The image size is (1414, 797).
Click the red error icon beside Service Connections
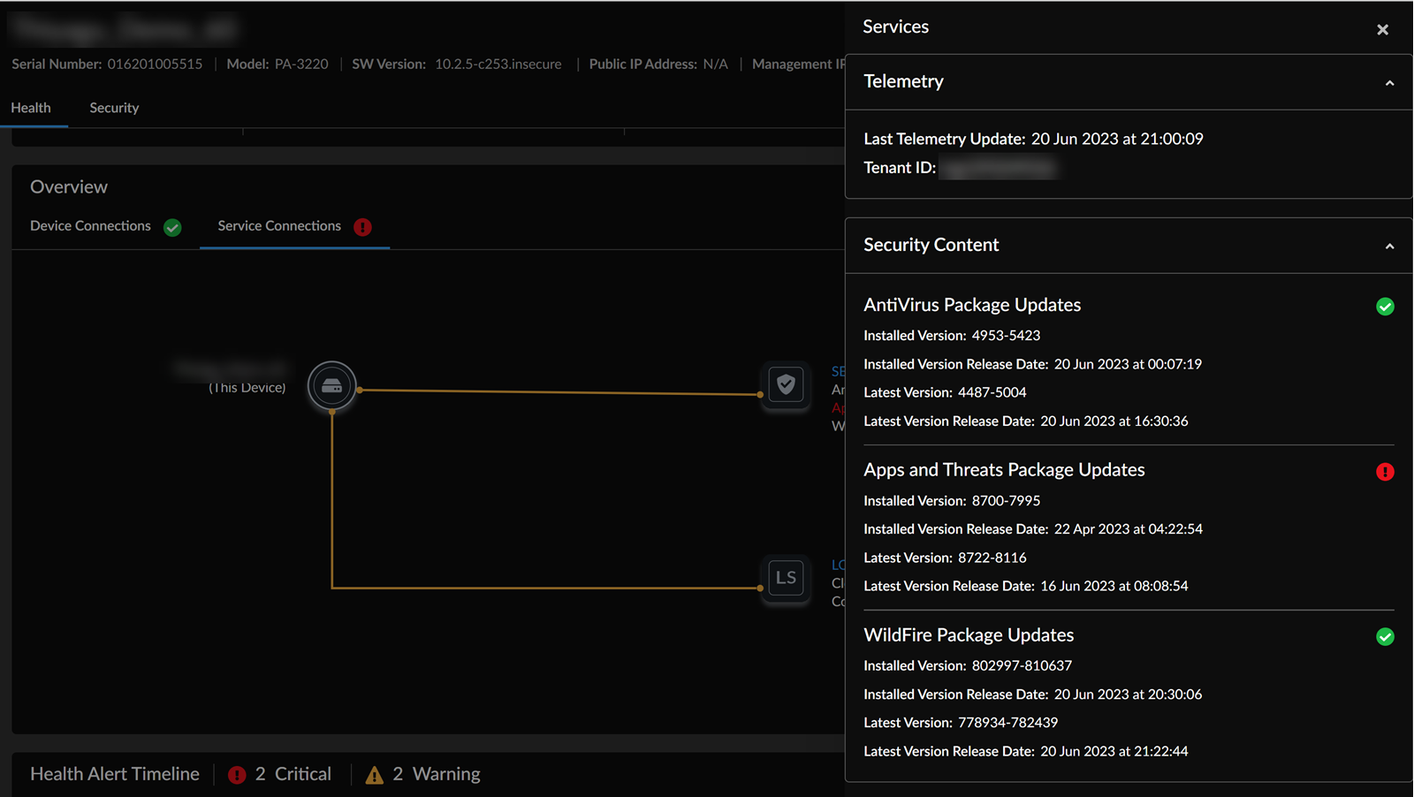pos(362,227)
